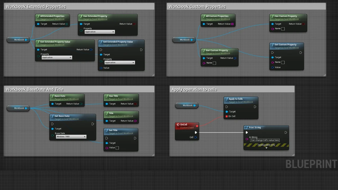Click the Set Title Value box

[x=117, y=148]
